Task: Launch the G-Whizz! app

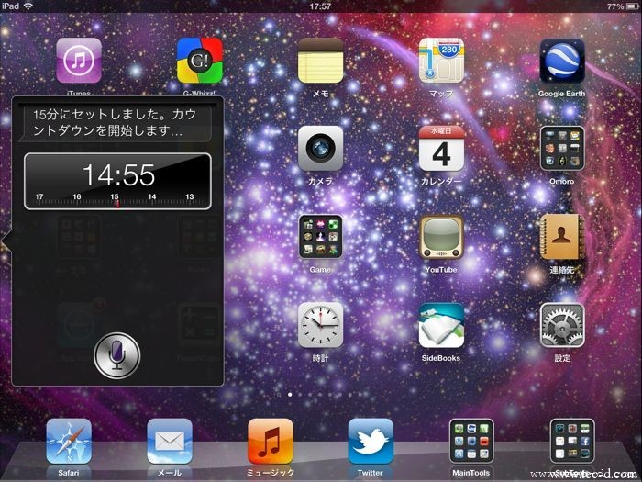Action: point(199,61)
